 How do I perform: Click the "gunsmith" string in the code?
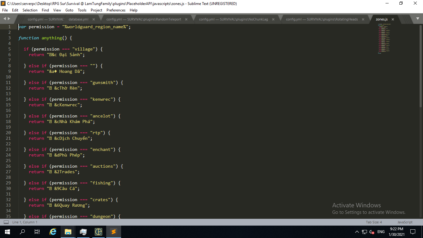tap(104, 82)
